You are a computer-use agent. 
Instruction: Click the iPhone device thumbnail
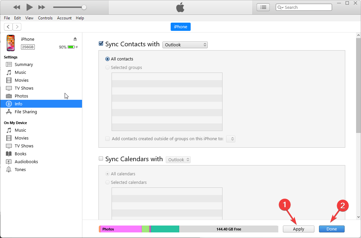(11, 43)
